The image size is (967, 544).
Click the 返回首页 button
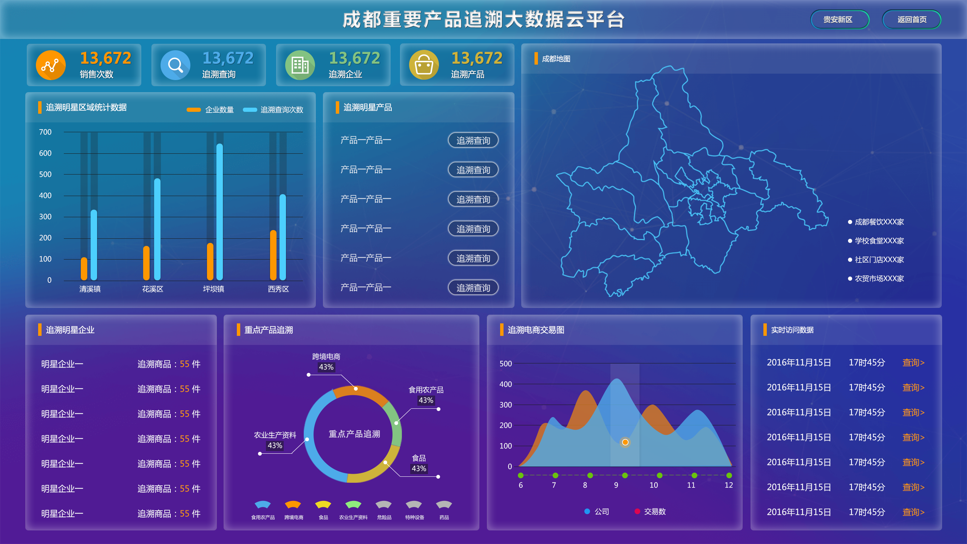(x=911, y=20)
